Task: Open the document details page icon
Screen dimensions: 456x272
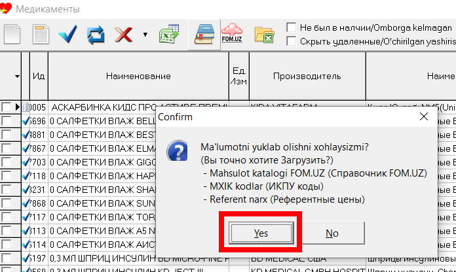Action: (x=41, y=34)
